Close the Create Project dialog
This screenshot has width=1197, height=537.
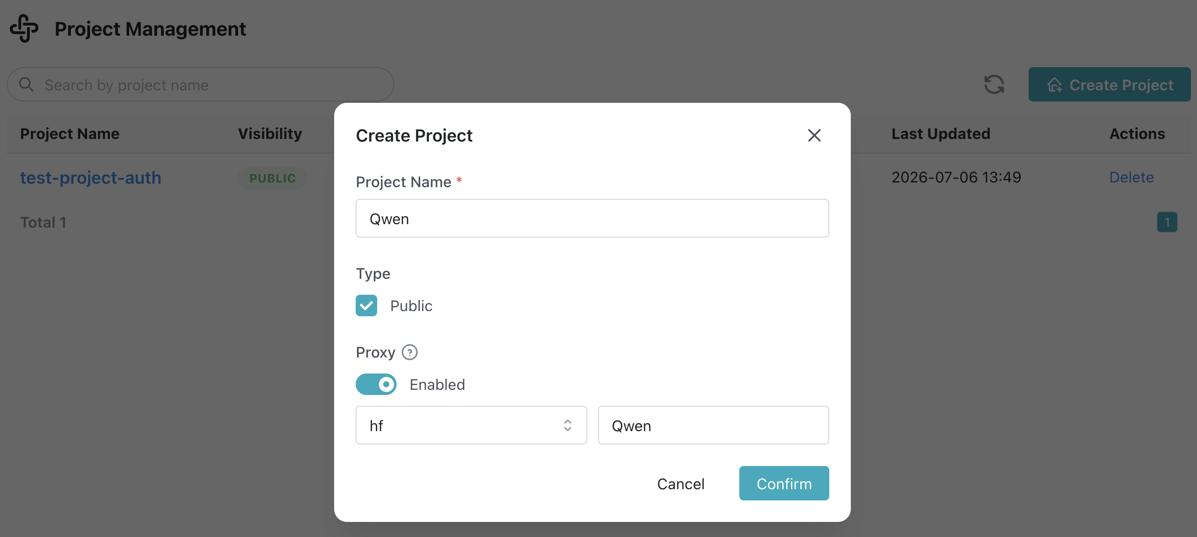click(x=814, y=135)
